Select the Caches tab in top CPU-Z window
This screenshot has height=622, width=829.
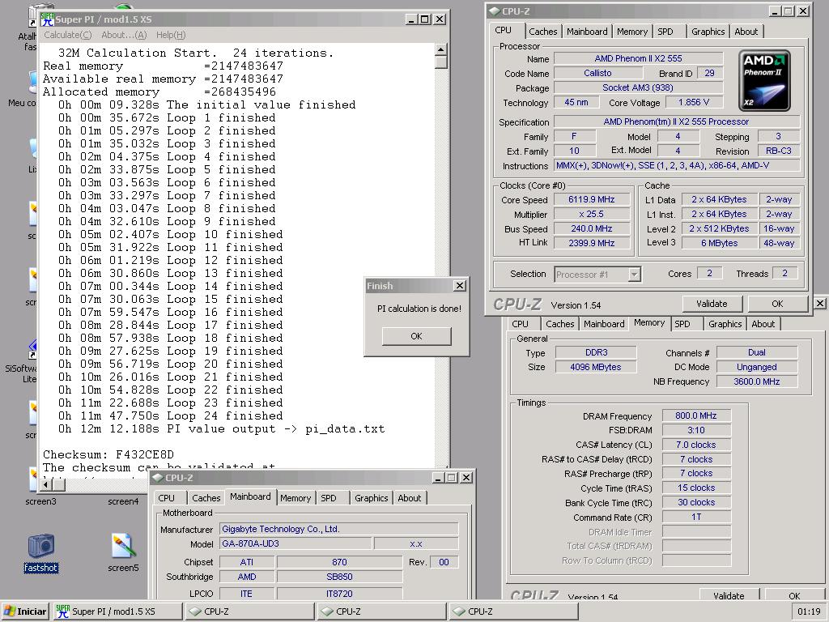point(543,32)
